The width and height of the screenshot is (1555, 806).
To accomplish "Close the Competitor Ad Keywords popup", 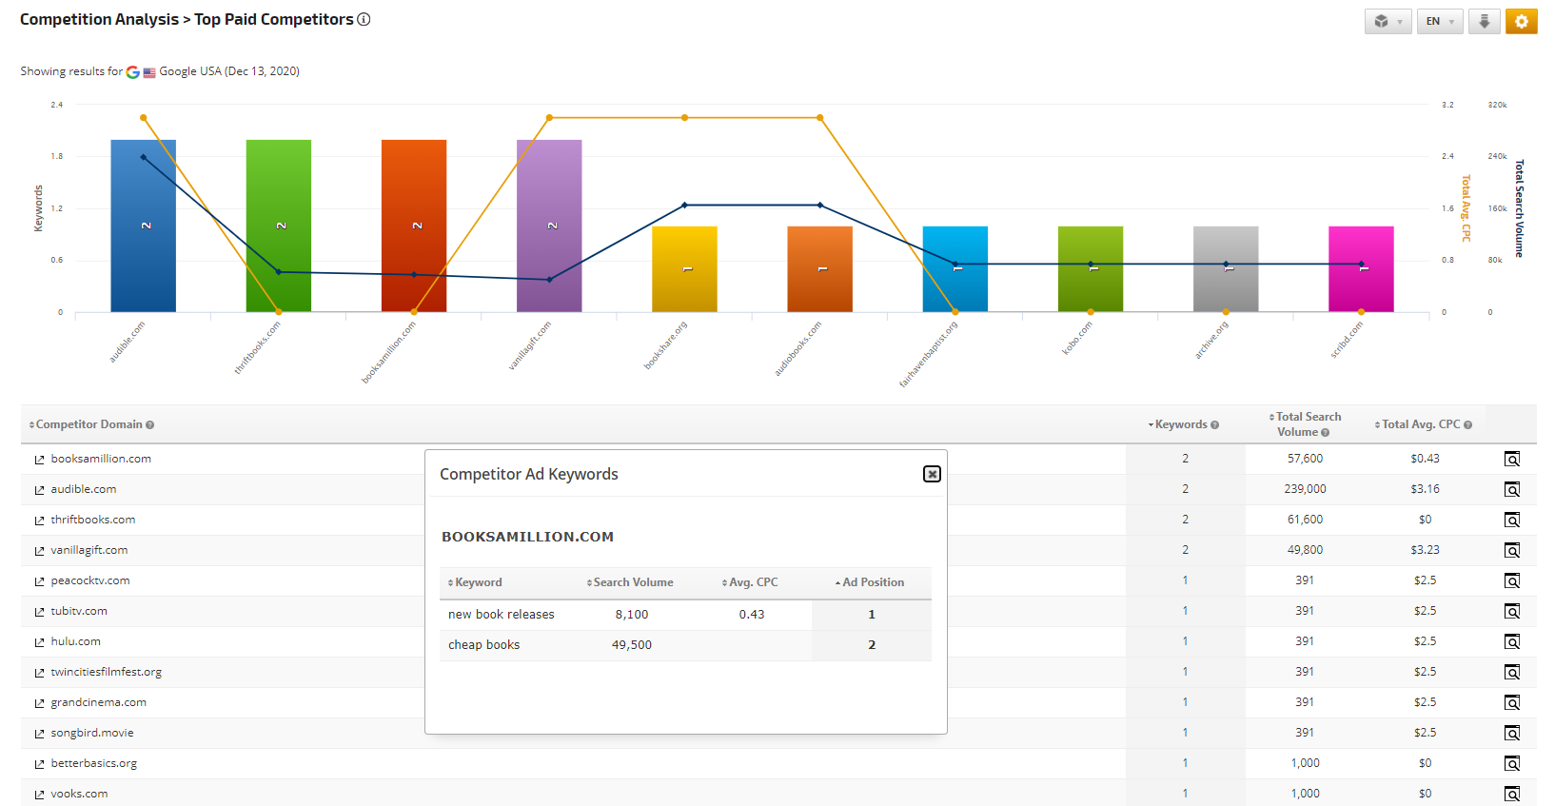I will click(x=932, y=474).
